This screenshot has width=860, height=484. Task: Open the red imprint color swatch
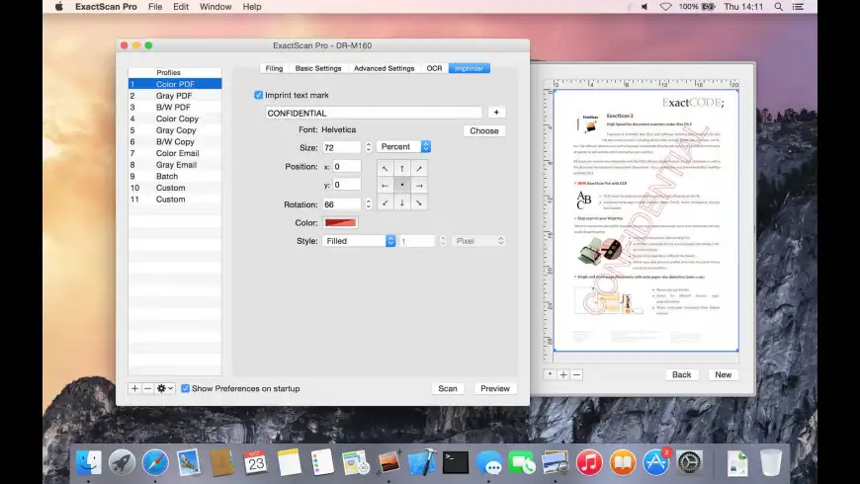340,223
